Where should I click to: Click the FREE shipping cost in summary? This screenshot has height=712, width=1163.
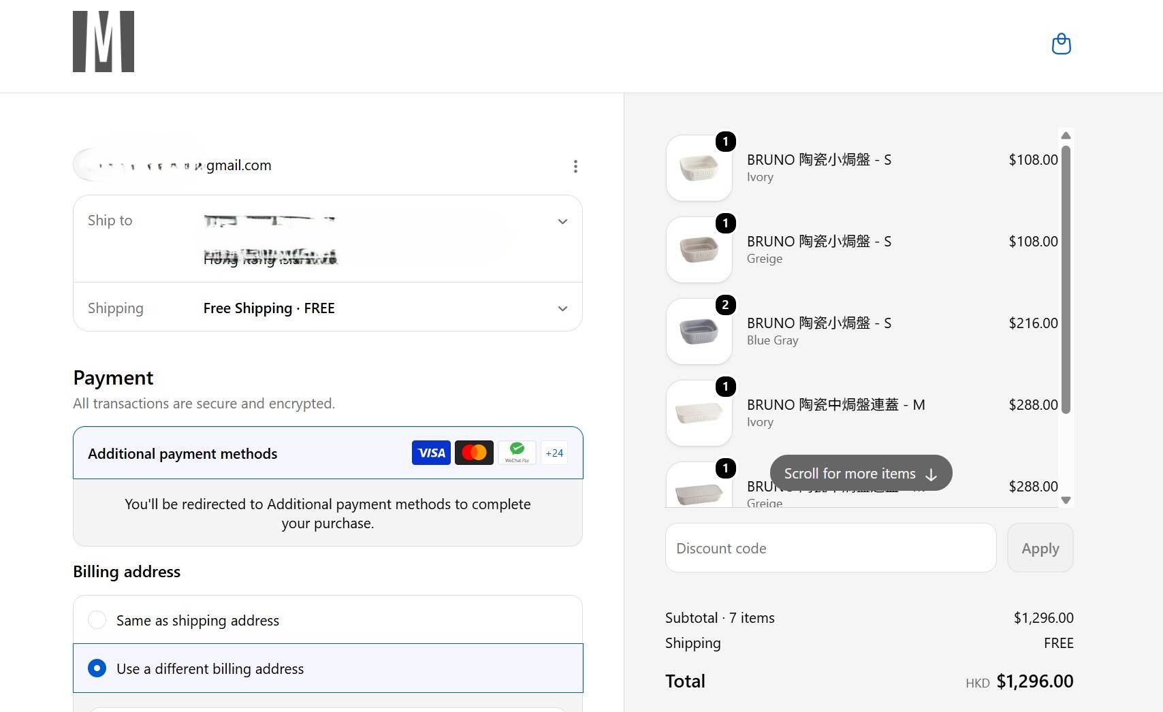tap(1058, 643)
